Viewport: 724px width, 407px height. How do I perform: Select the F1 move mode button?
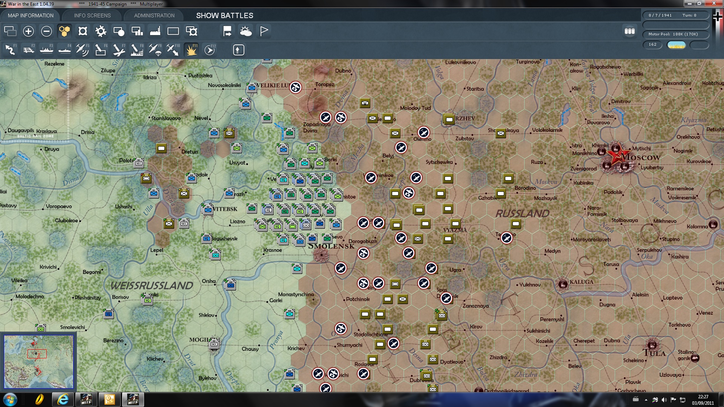pos(10,50)
